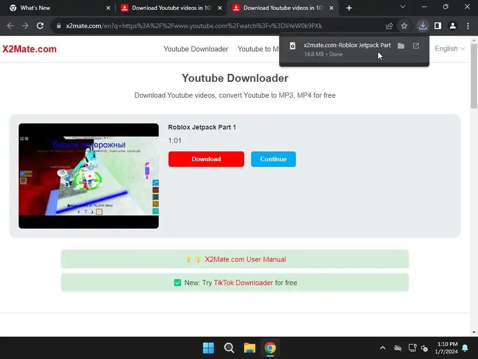The width and height of the screenshot is (478, 359).
Task: Close the active Download Youtube videos tab
Action: (x=331, y=8)
